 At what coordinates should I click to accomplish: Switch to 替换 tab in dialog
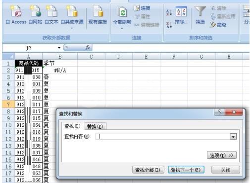95,126
